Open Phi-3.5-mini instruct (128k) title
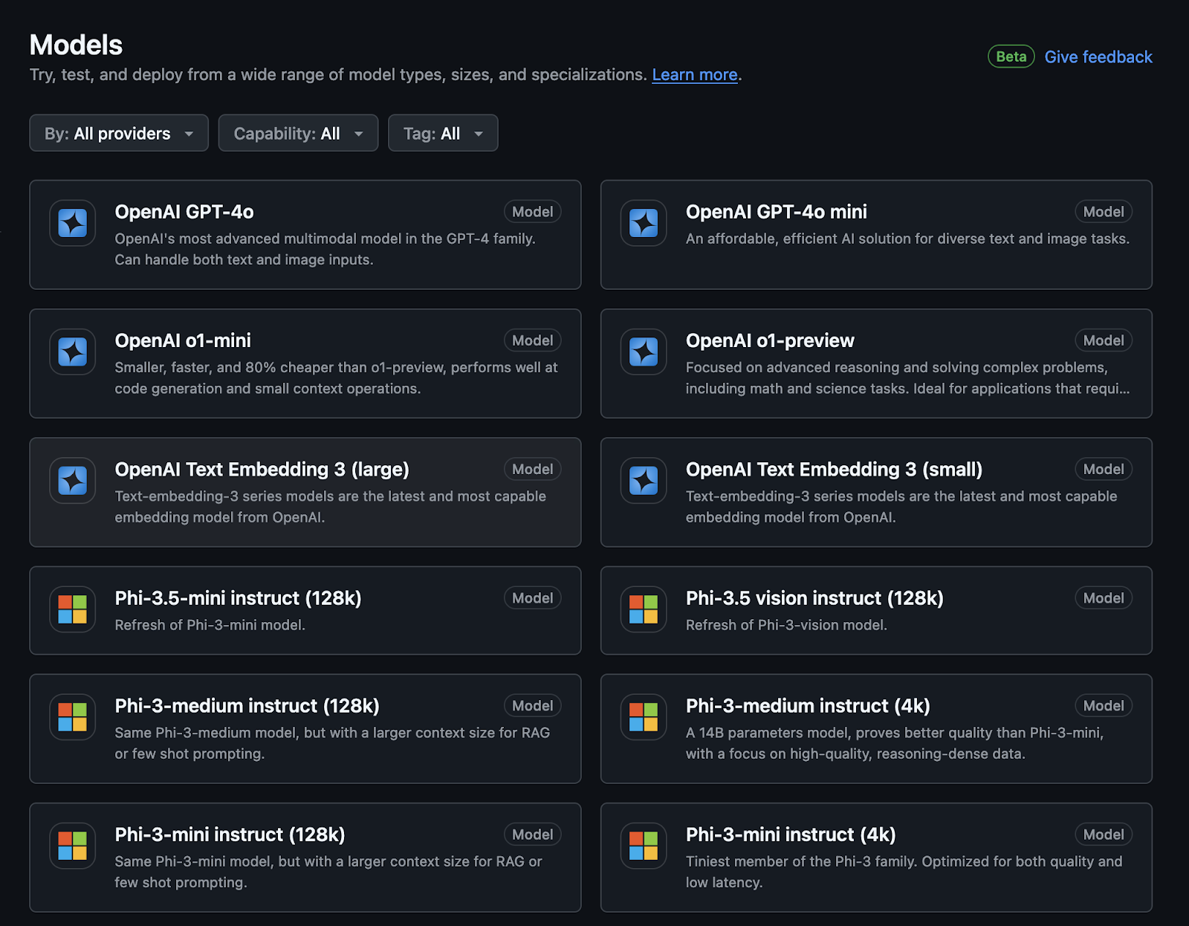Viewport: 1189px width, 926px height. tap(238, 598)
